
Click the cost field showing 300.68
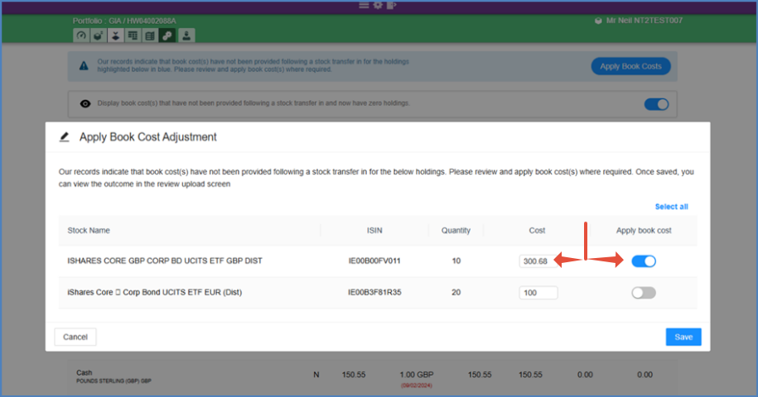click(x=536, y=261)
